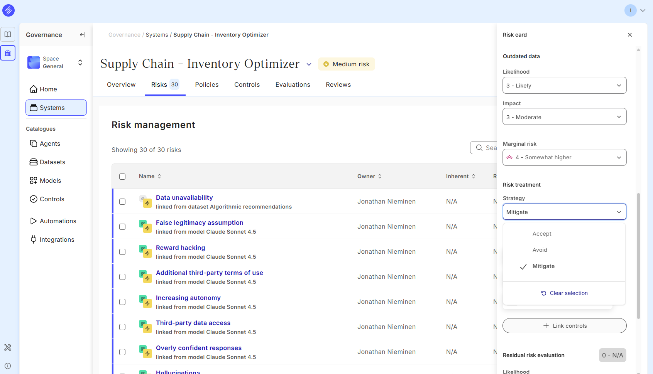This screenshot has width=653, height=374.
Task: Click the info icon at bottom left
Action: click(x=8, y=366)
